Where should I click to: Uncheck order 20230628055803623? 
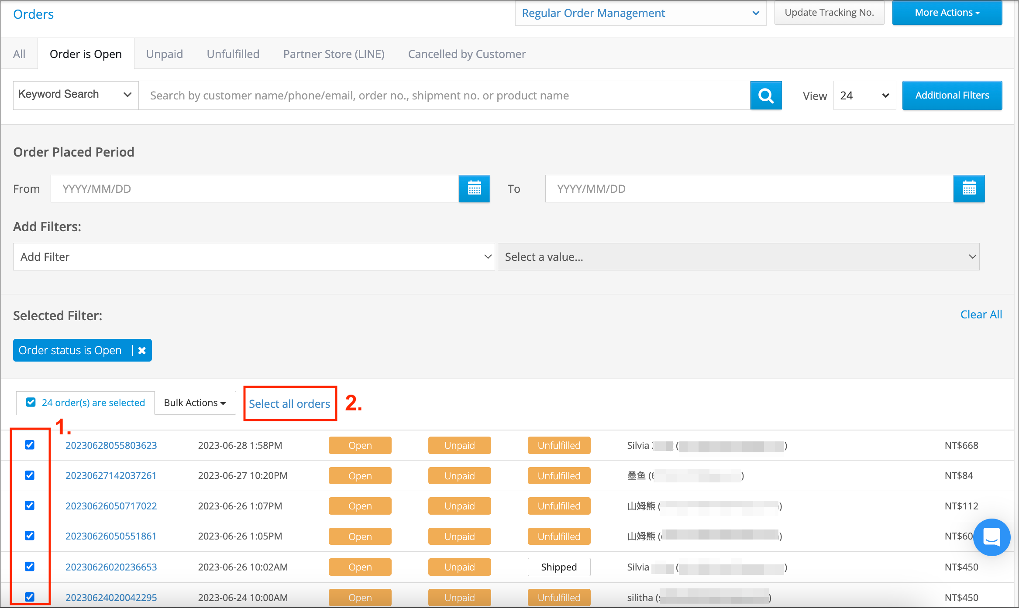pos(30,445)
